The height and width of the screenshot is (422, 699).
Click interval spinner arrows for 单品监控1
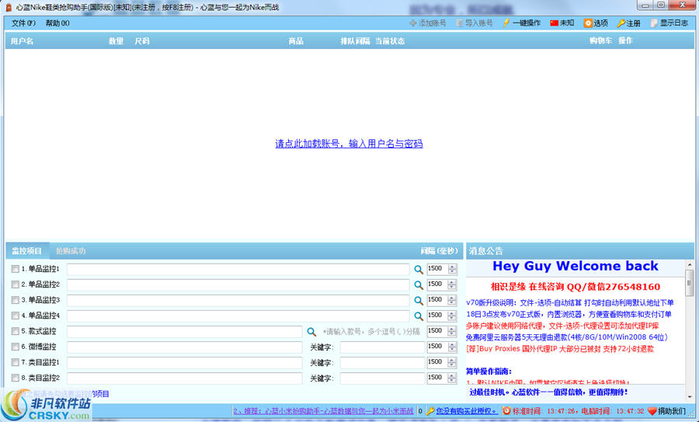click(x=453, y=269)
